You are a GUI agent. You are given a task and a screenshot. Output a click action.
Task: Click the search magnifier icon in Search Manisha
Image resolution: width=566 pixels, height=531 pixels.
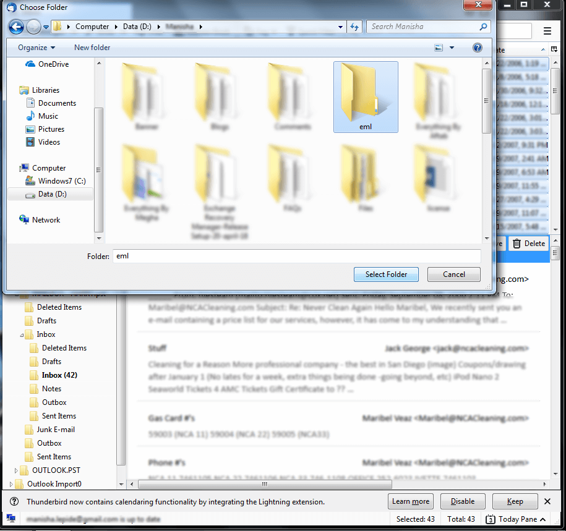[483, 27]
